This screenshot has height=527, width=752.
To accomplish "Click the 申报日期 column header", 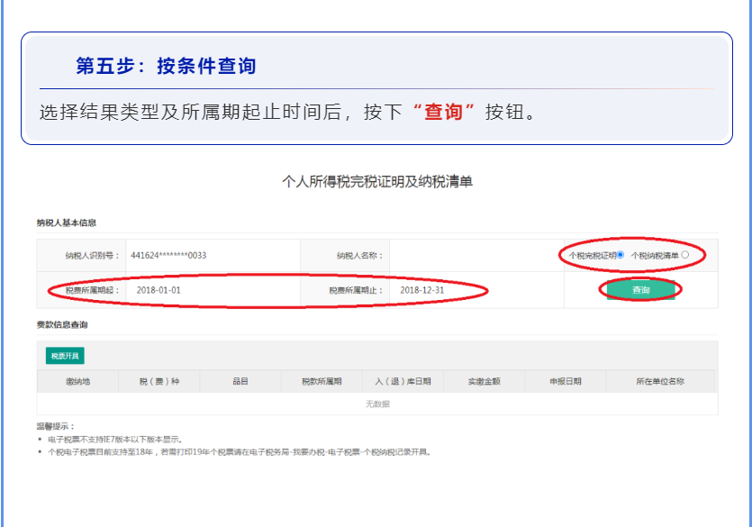I will tap(565, 381).
